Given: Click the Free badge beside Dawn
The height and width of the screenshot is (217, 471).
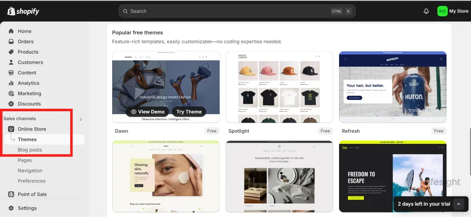Looking at the screenshot, I should click(212, 131).
